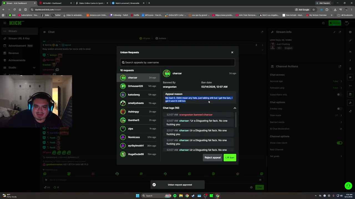Reload the current page
Screen dimensions: 355x199
tap(14, 10)
